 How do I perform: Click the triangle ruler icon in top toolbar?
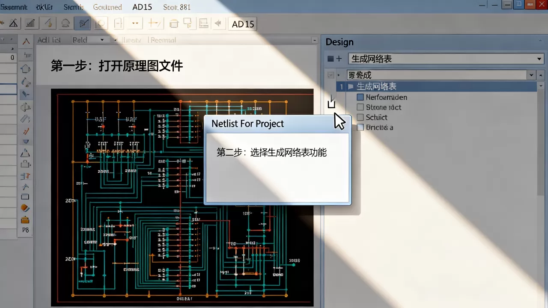click(x=14, y=24)
